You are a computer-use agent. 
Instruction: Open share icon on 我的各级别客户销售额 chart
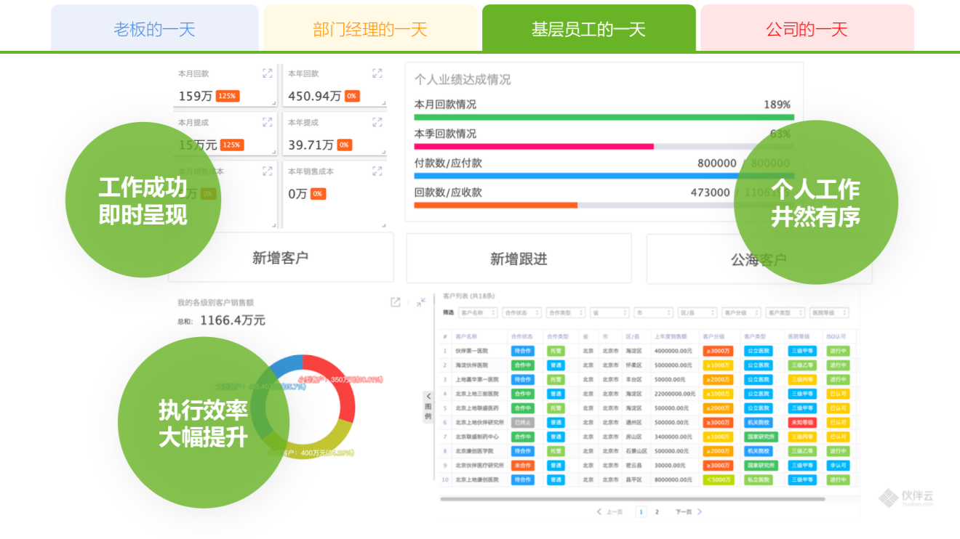396,302
